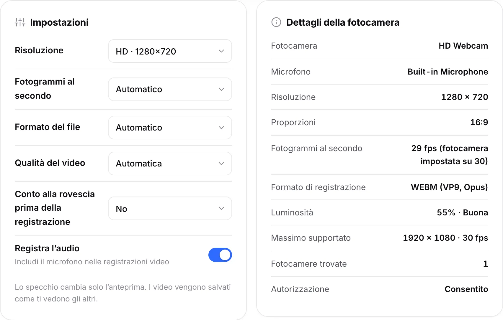Click the HD Webcam value

[x=463, y=46]
